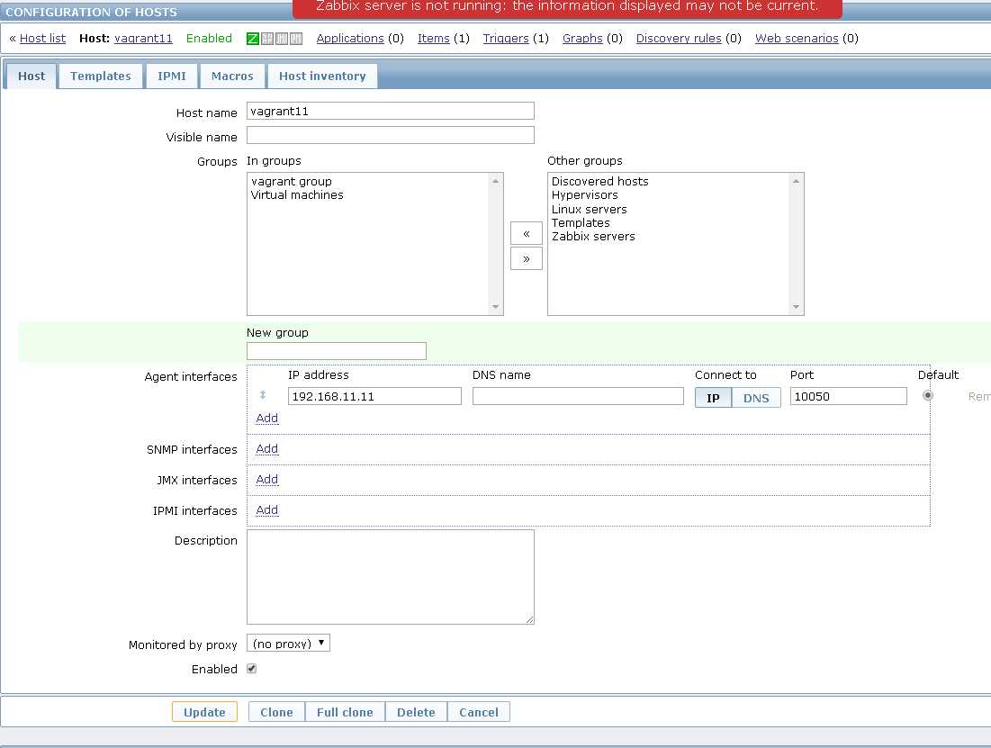Click the agent interface drag handle icon
The image size is (991, 748).
point(263,395)
